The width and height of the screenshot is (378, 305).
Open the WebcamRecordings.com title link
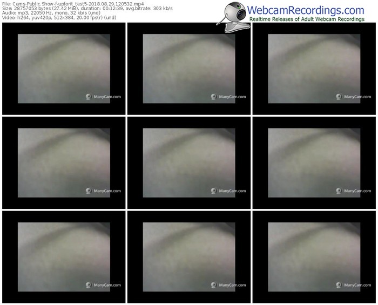pyautogui.click(x=305, y=10)
